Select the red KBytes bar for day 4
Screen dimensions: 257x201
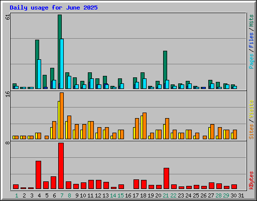pos(38,175)
